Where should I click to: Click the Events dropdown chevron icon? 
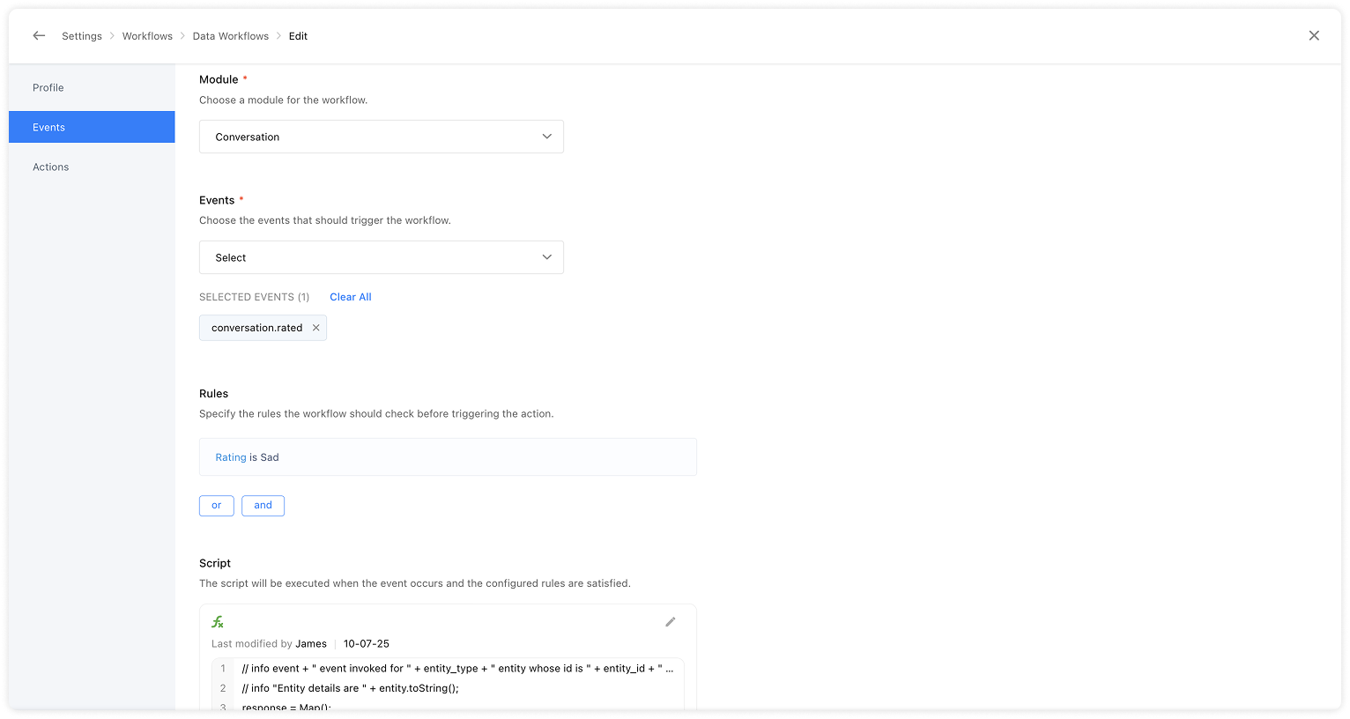click(x=548, y=256)
